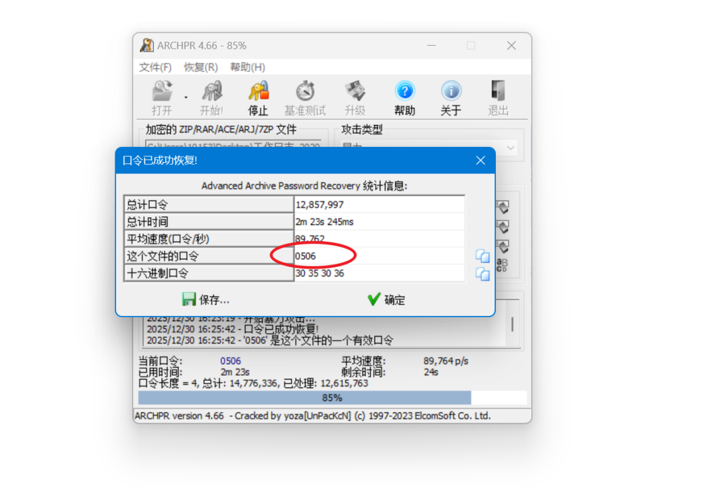The width and height of the screenshot is (716, 488).
Task: Open the 帮助(H) menu
Action: (x=247, y=67)
